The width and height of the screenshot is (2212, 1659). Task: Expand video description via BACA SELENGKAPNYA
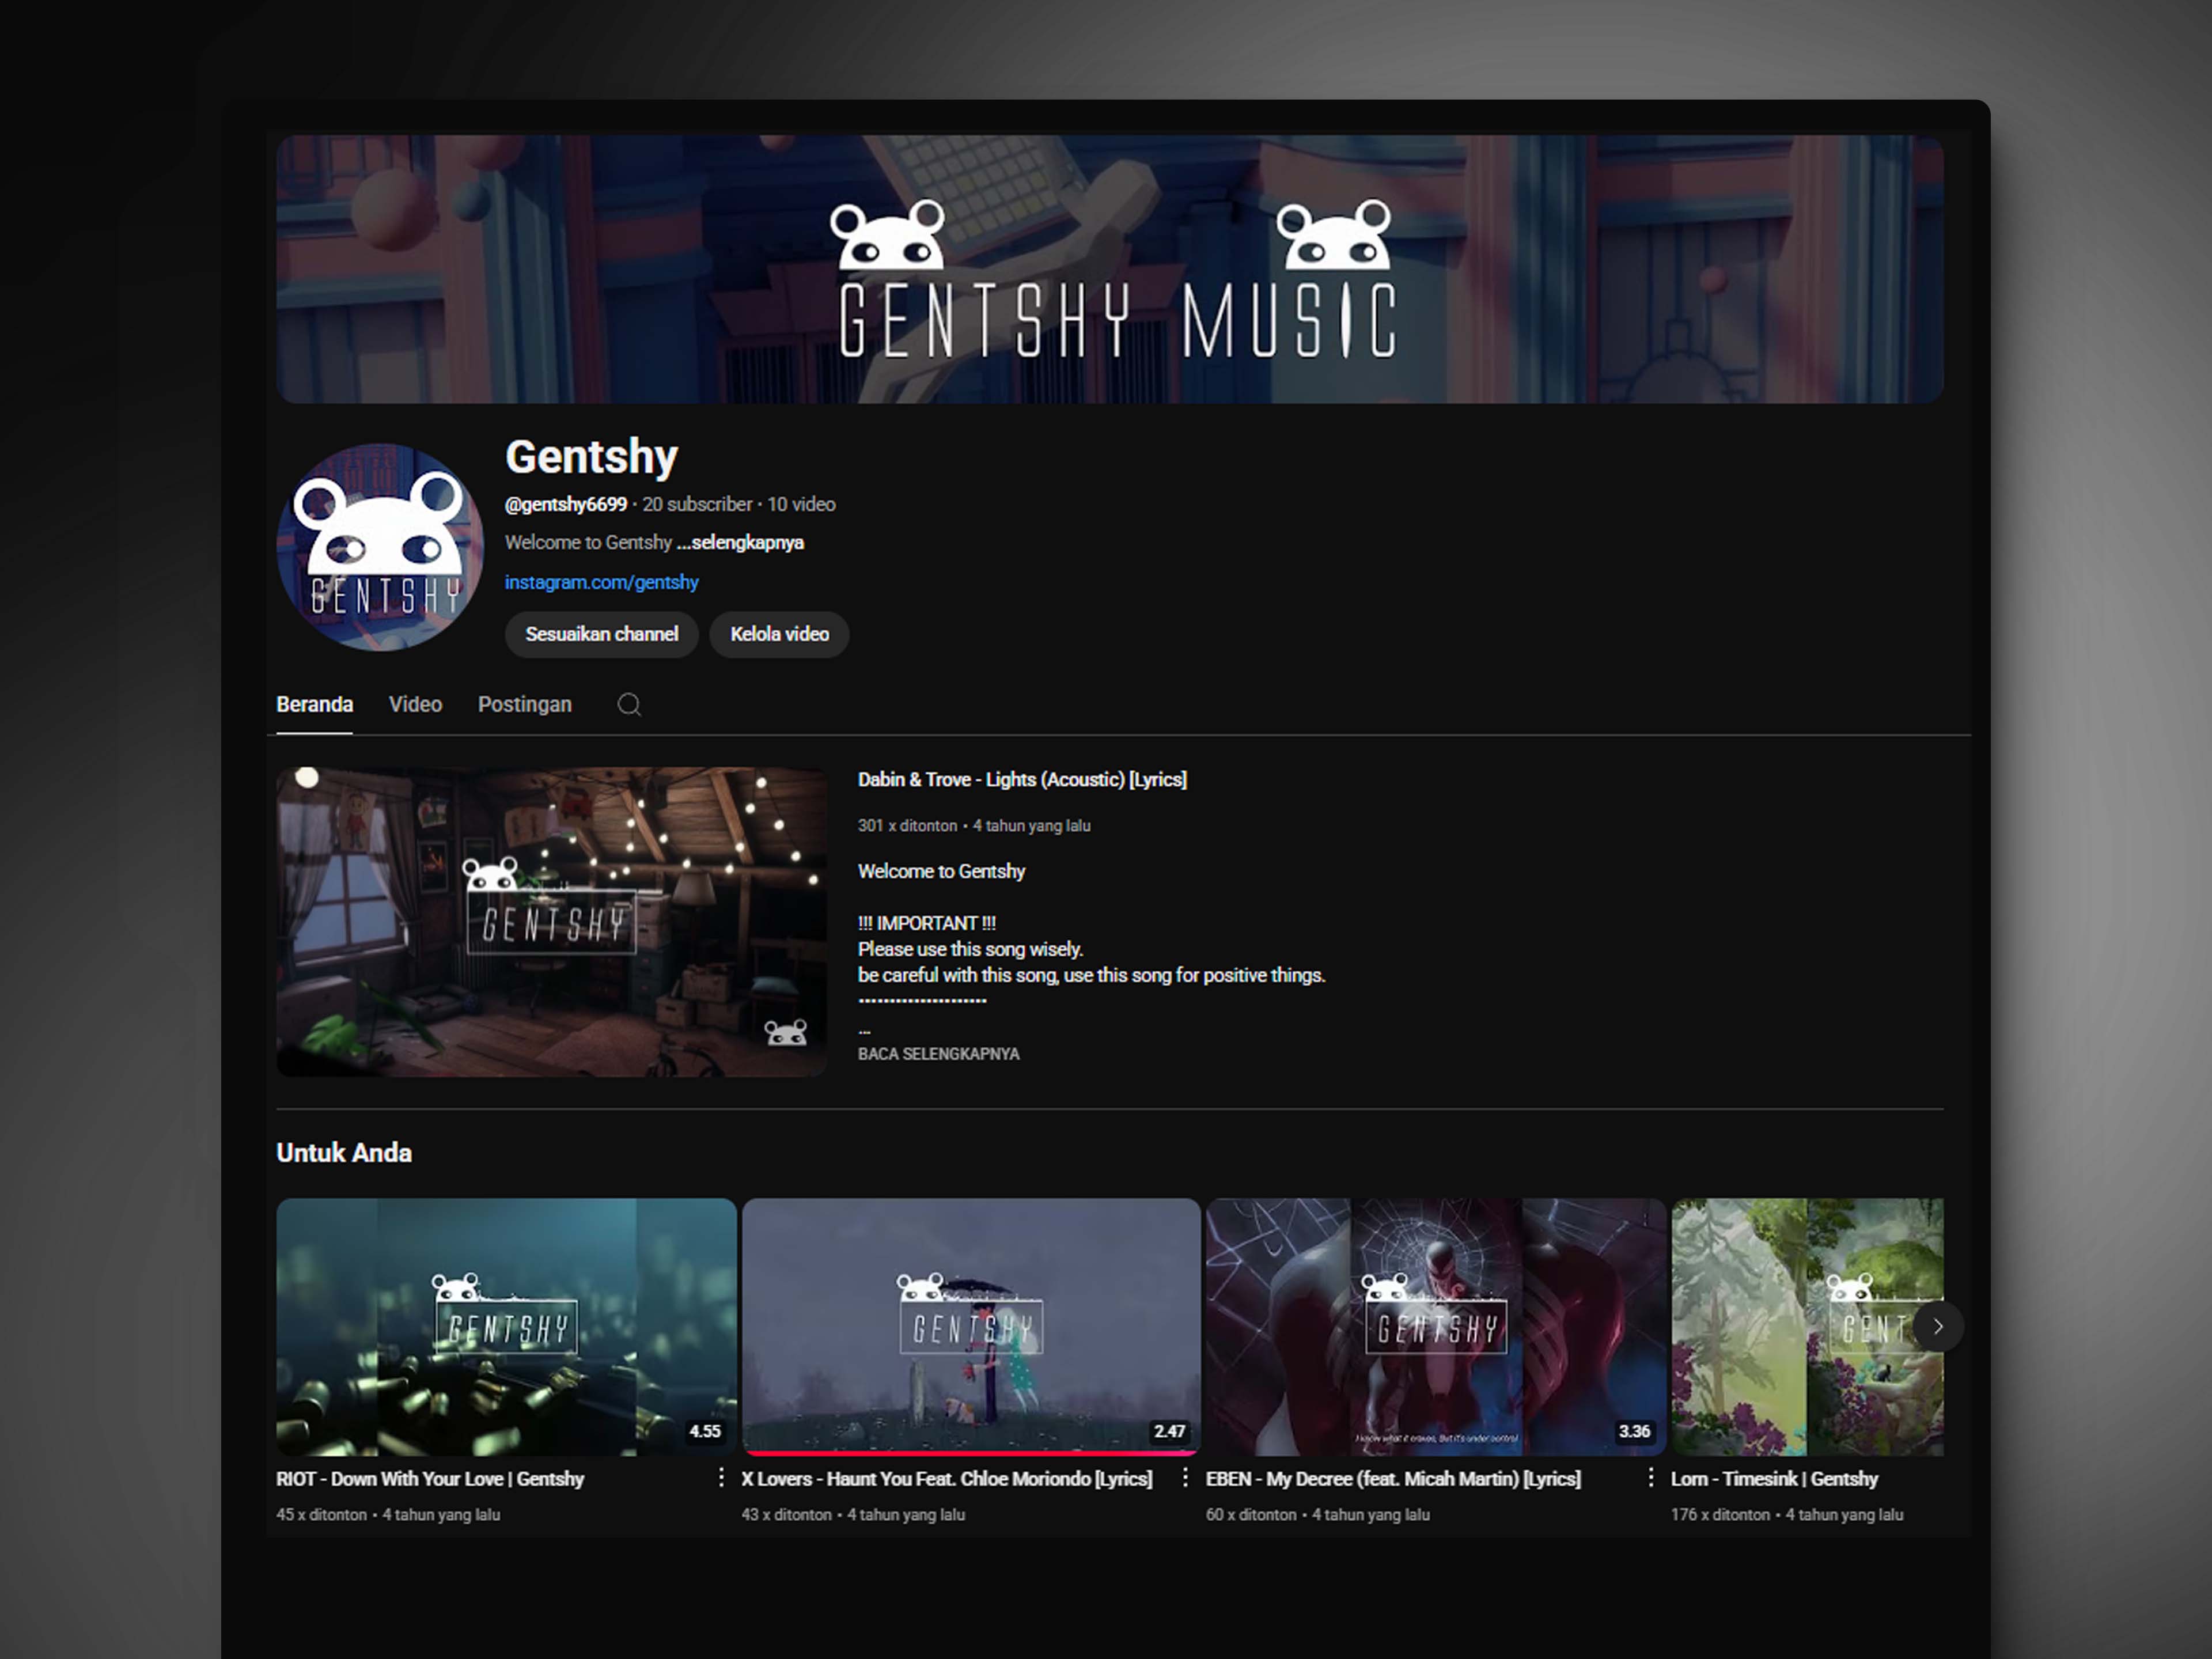click(x=938, y=1054)
